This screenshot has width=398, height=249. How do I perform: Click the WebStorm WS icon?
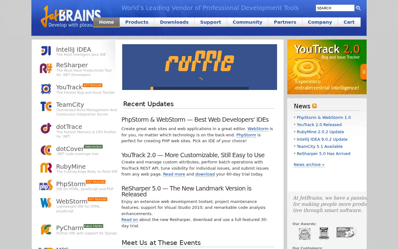46,203
